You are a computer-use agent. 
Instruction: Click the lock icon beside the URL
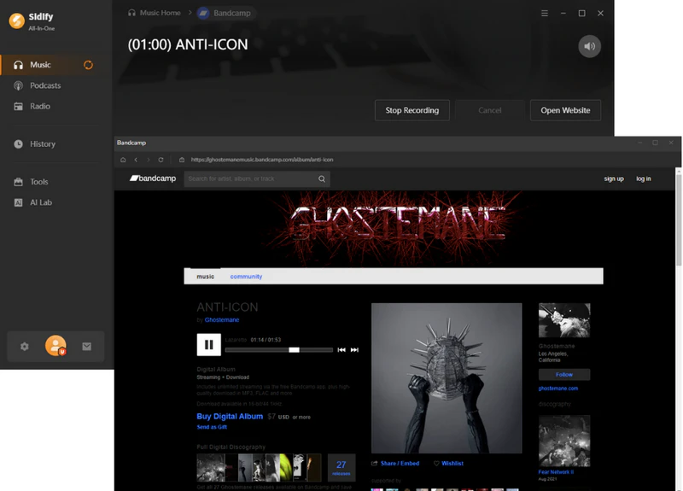182,160
